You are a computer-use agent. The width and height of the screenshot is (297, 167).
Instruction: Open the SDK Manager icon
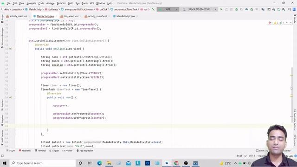click(284, 9)
